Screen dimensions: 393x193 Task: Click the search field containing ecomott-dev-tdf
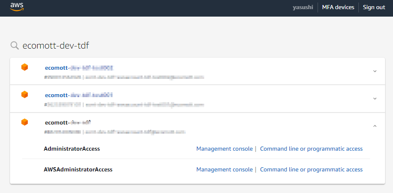56,45
